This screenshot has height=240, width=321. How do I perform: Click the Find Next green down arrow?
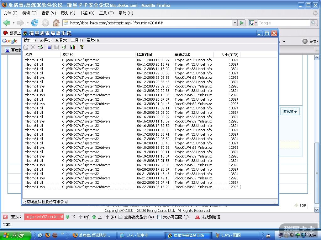click(x=67, y=217)
